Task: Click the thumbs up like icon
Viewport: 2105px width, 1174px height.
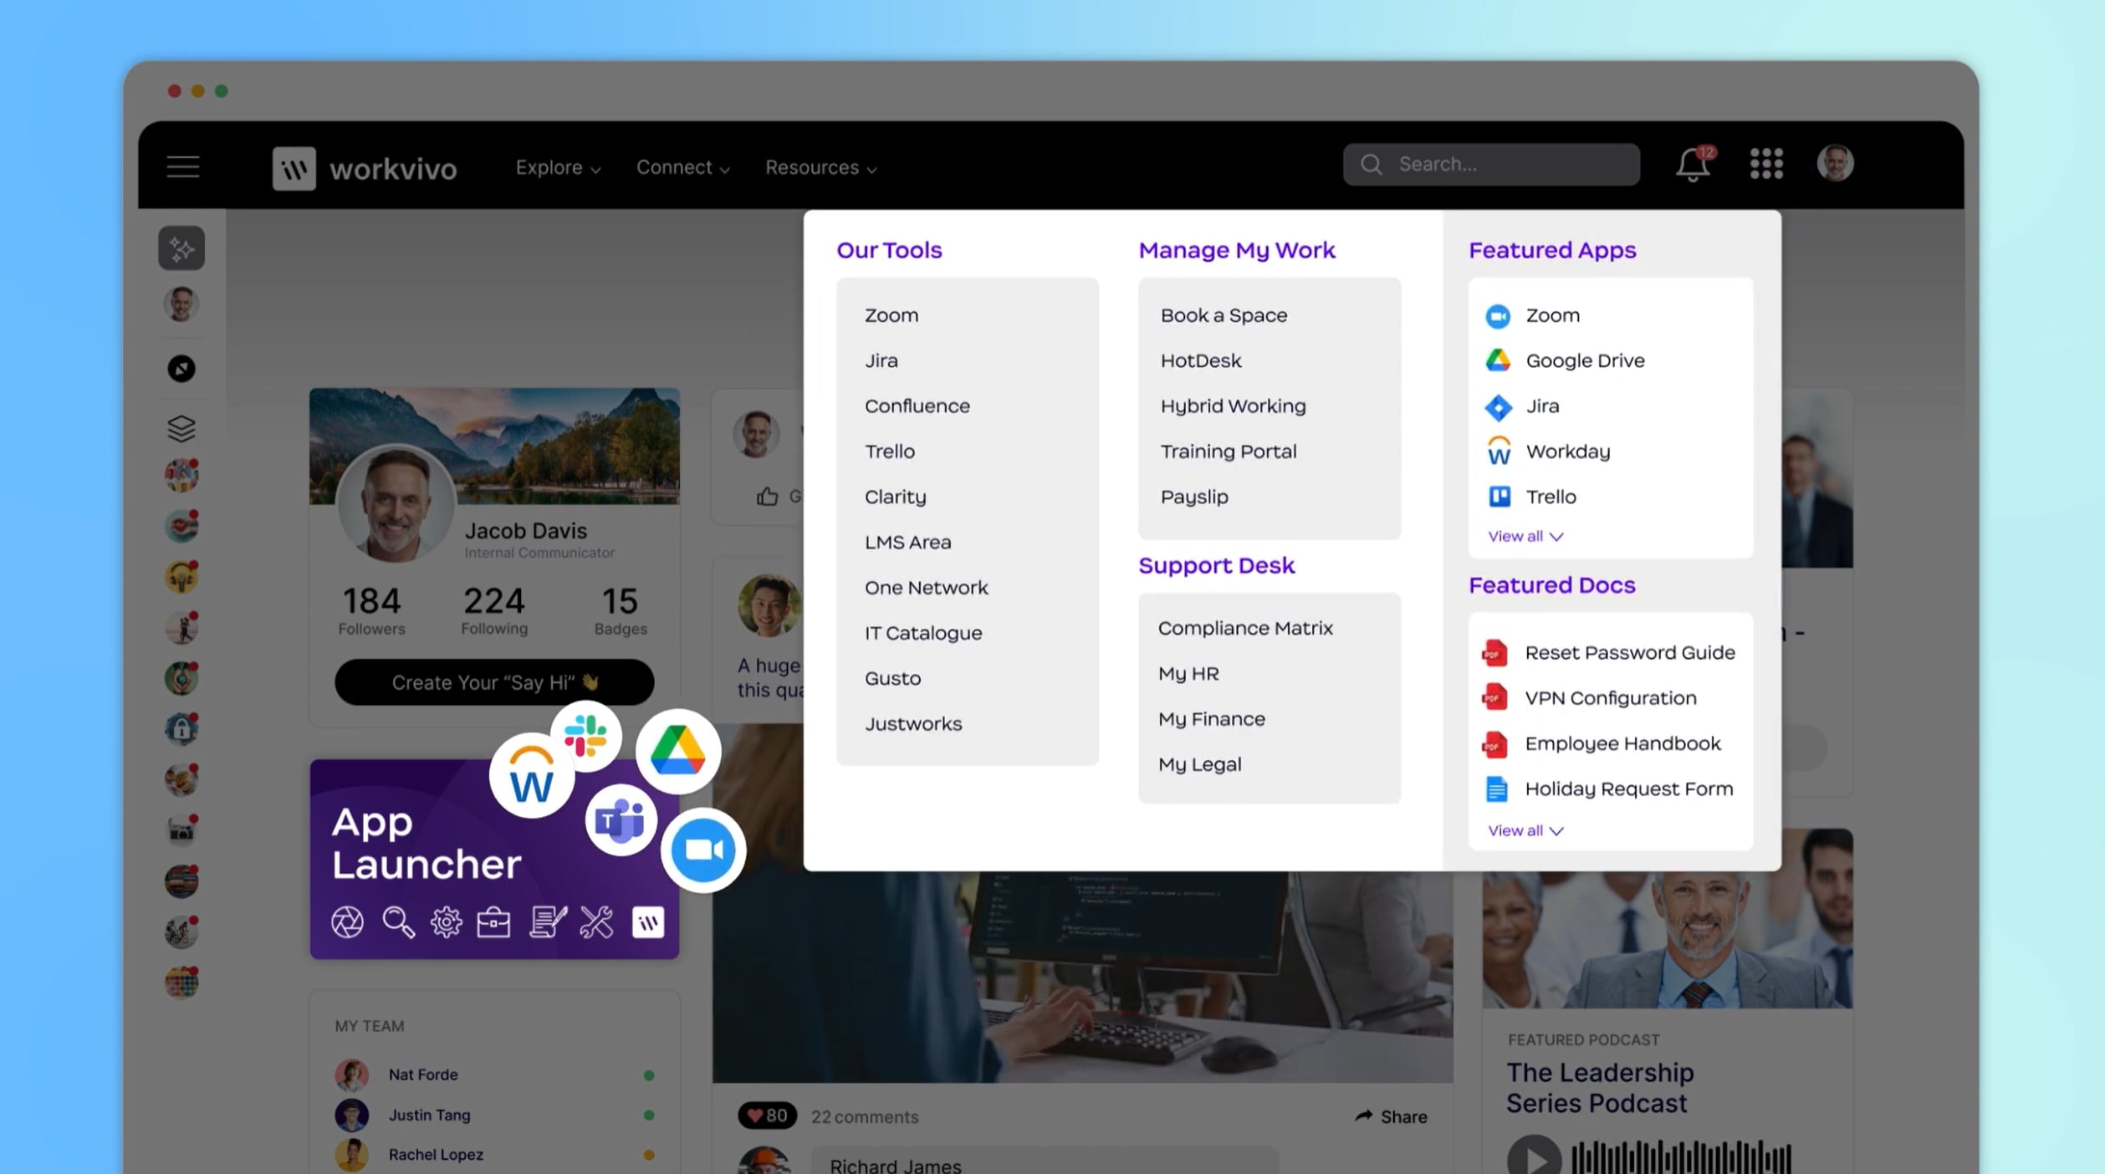Action: click(x=767, y=497)
